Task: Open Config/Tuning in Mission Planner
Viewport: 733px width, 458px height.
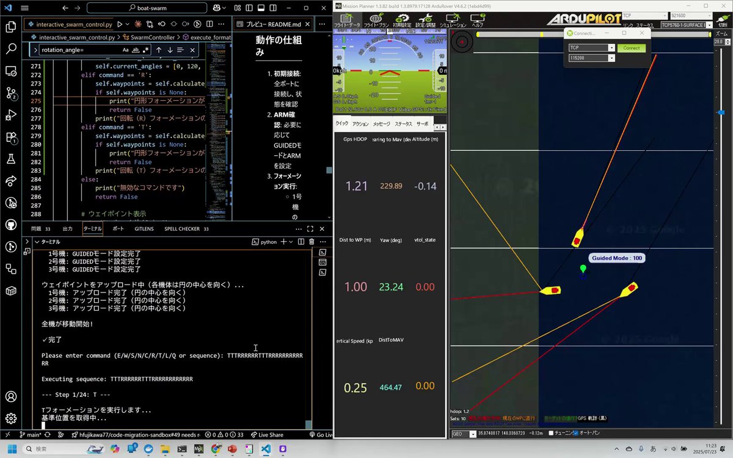Action: pyautogui.click(x=426, y=21)
